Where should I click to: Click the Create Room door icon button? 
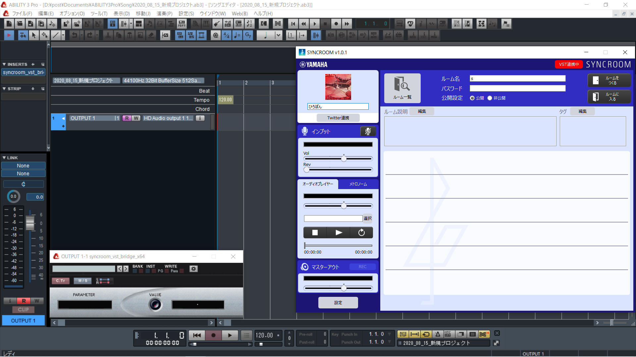[609, 80]
